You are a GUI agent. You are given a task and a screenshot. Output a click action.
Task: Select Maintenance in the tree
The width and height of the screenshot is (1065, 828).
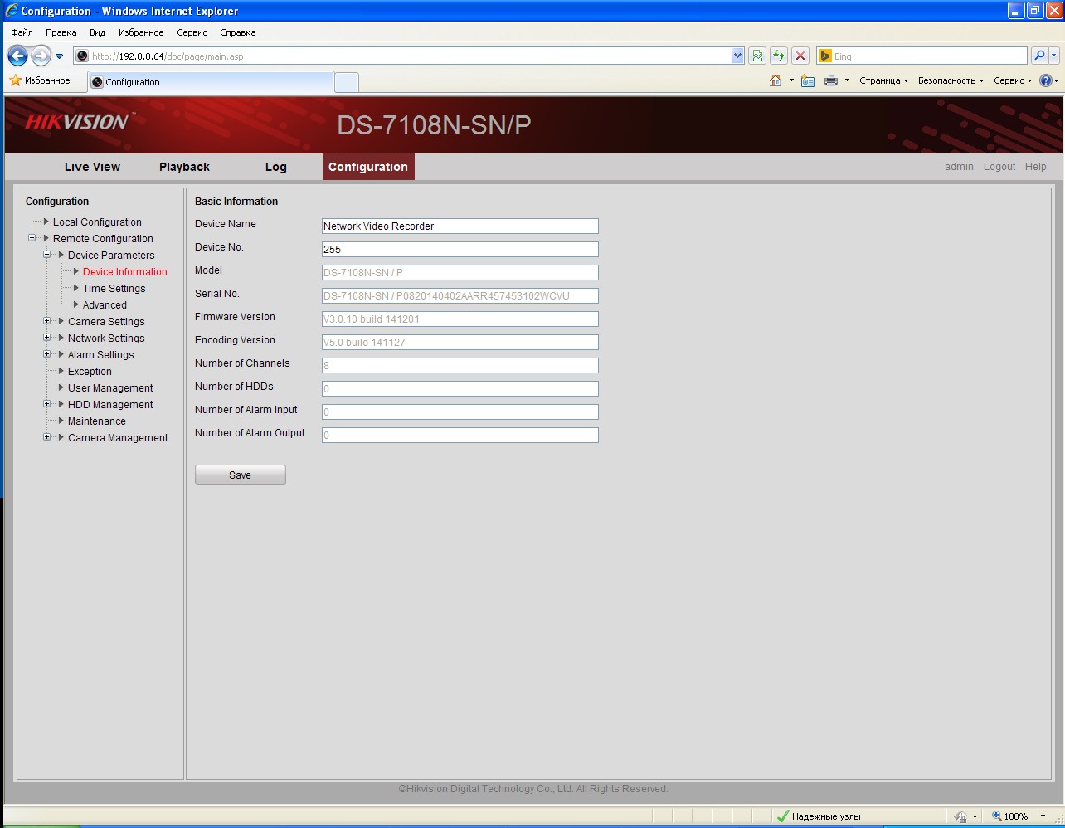click(x=97, y=421)
